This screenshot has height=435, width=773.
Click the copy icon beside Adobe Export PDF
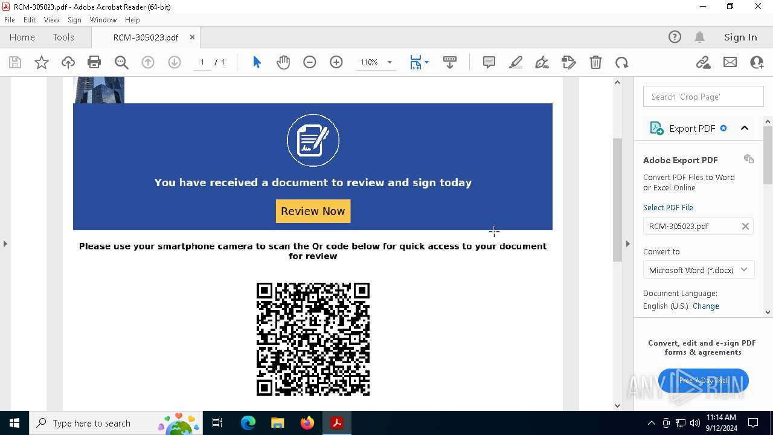point(749,159)
